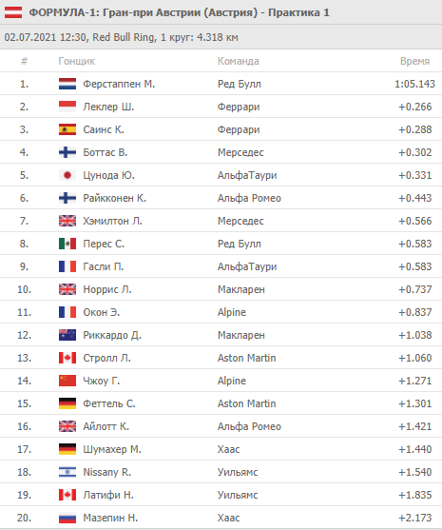442x530 pixels.
Task: Select the Гонщик column header
Action: click(x=77, y=61)
